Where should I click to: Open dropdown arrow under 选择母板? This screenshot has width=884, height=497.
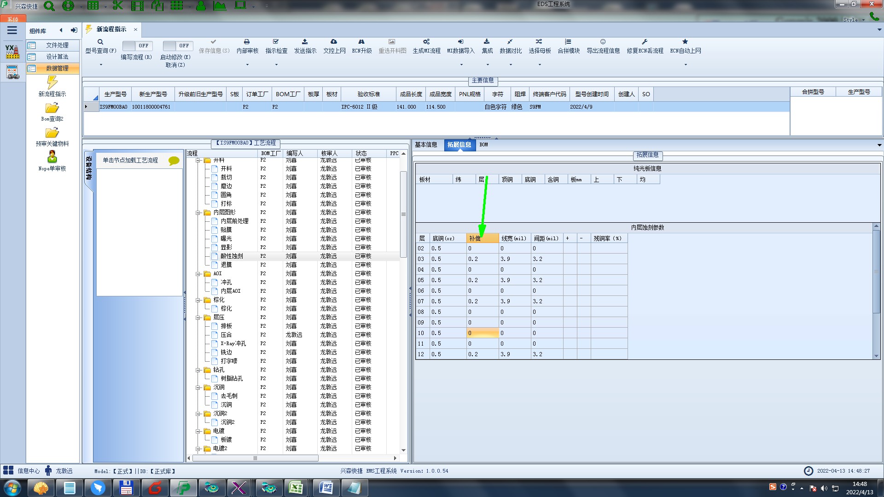tap(540, 64)
